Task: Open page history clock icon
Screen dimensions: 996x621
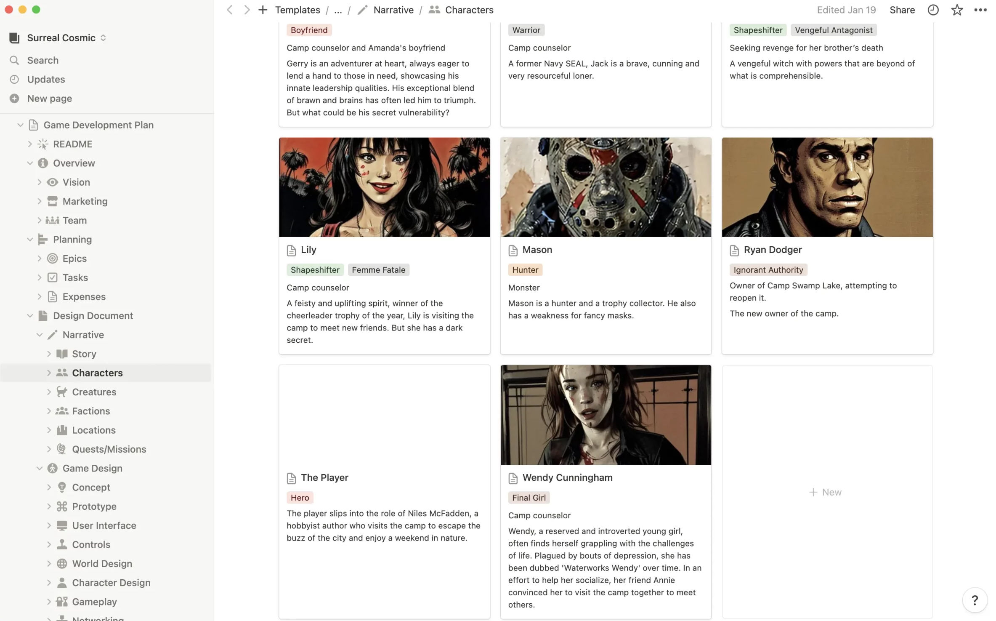Action: click(933, 10)
